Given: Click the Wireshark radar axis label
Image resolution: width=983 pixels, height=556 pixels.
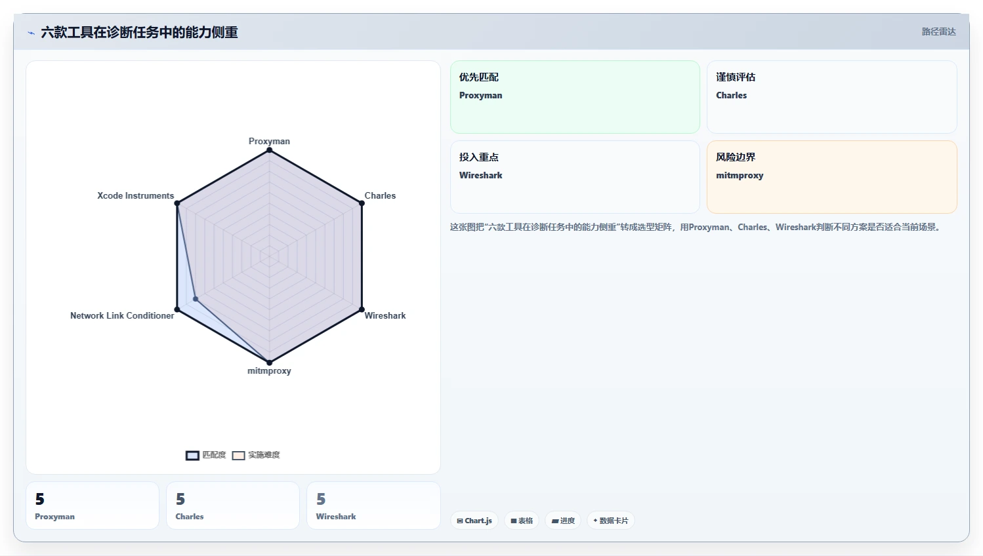Looking at the screenshot, I should [x=385, y=315].
